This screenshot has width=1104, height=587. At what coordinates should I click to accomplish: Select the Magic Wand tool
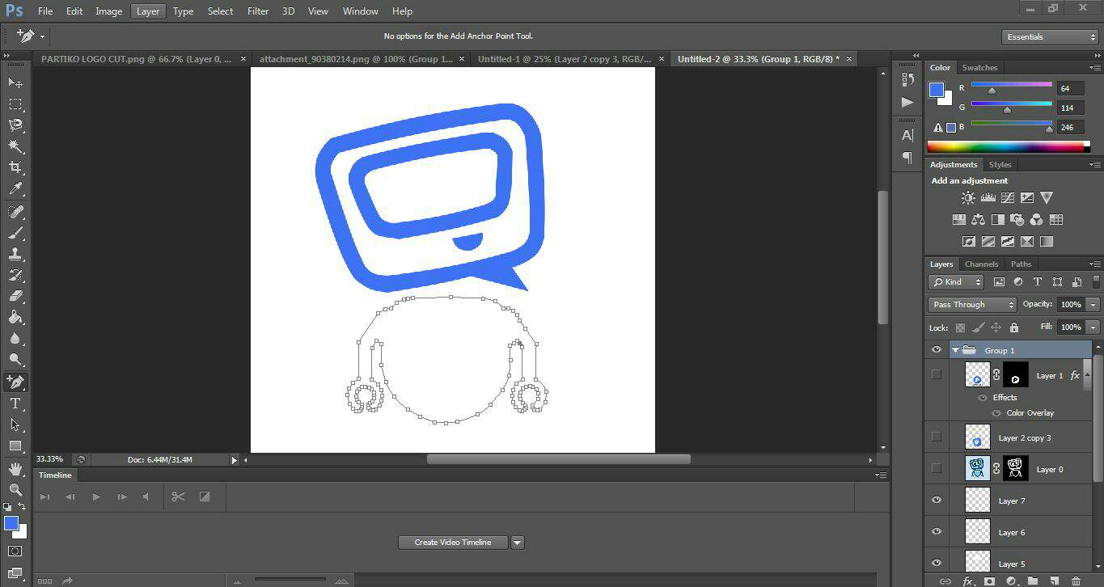15,146
